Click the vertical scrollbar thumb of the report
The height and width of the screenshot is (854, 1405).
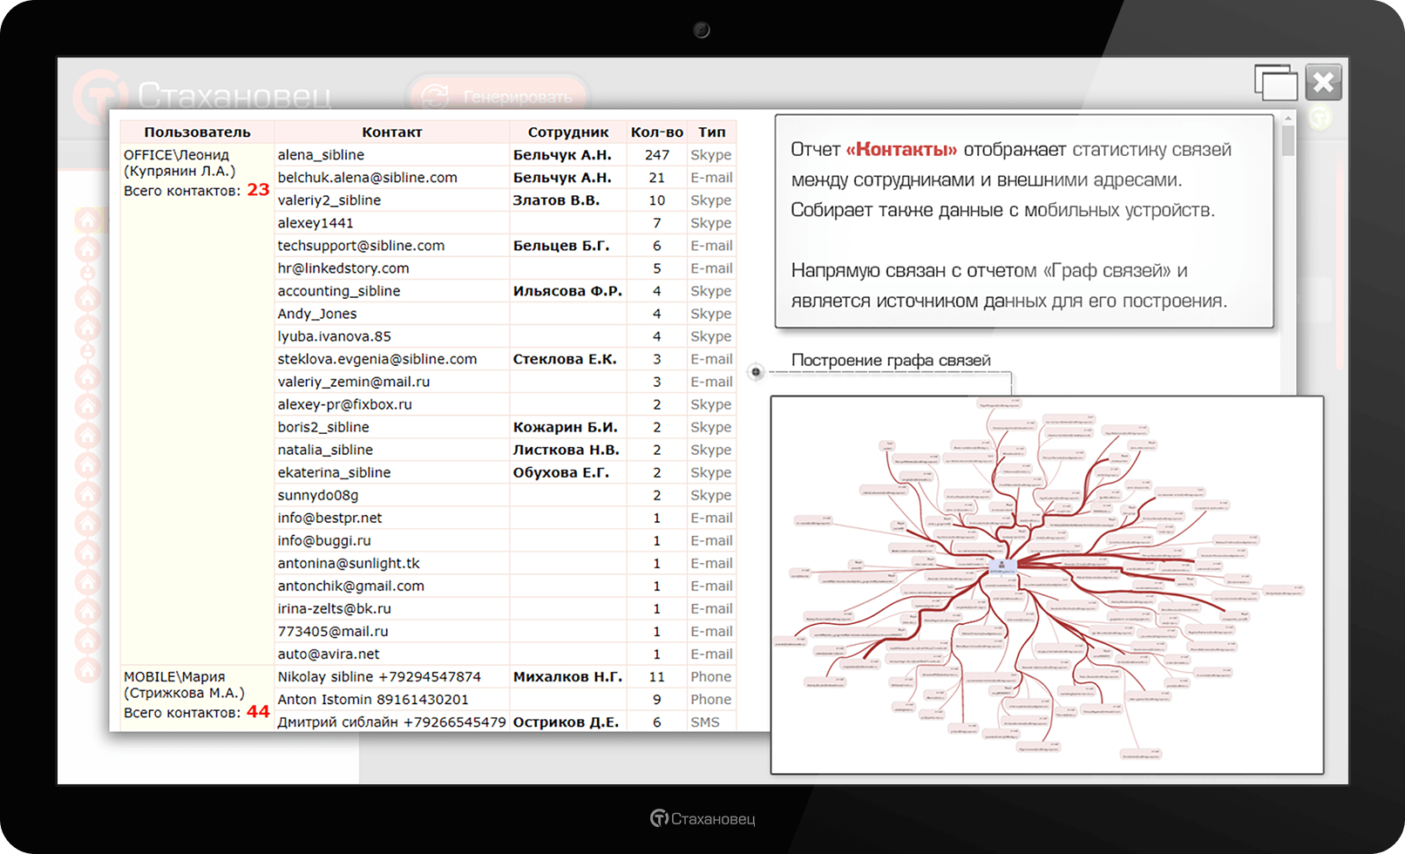tap(1288, 141)
